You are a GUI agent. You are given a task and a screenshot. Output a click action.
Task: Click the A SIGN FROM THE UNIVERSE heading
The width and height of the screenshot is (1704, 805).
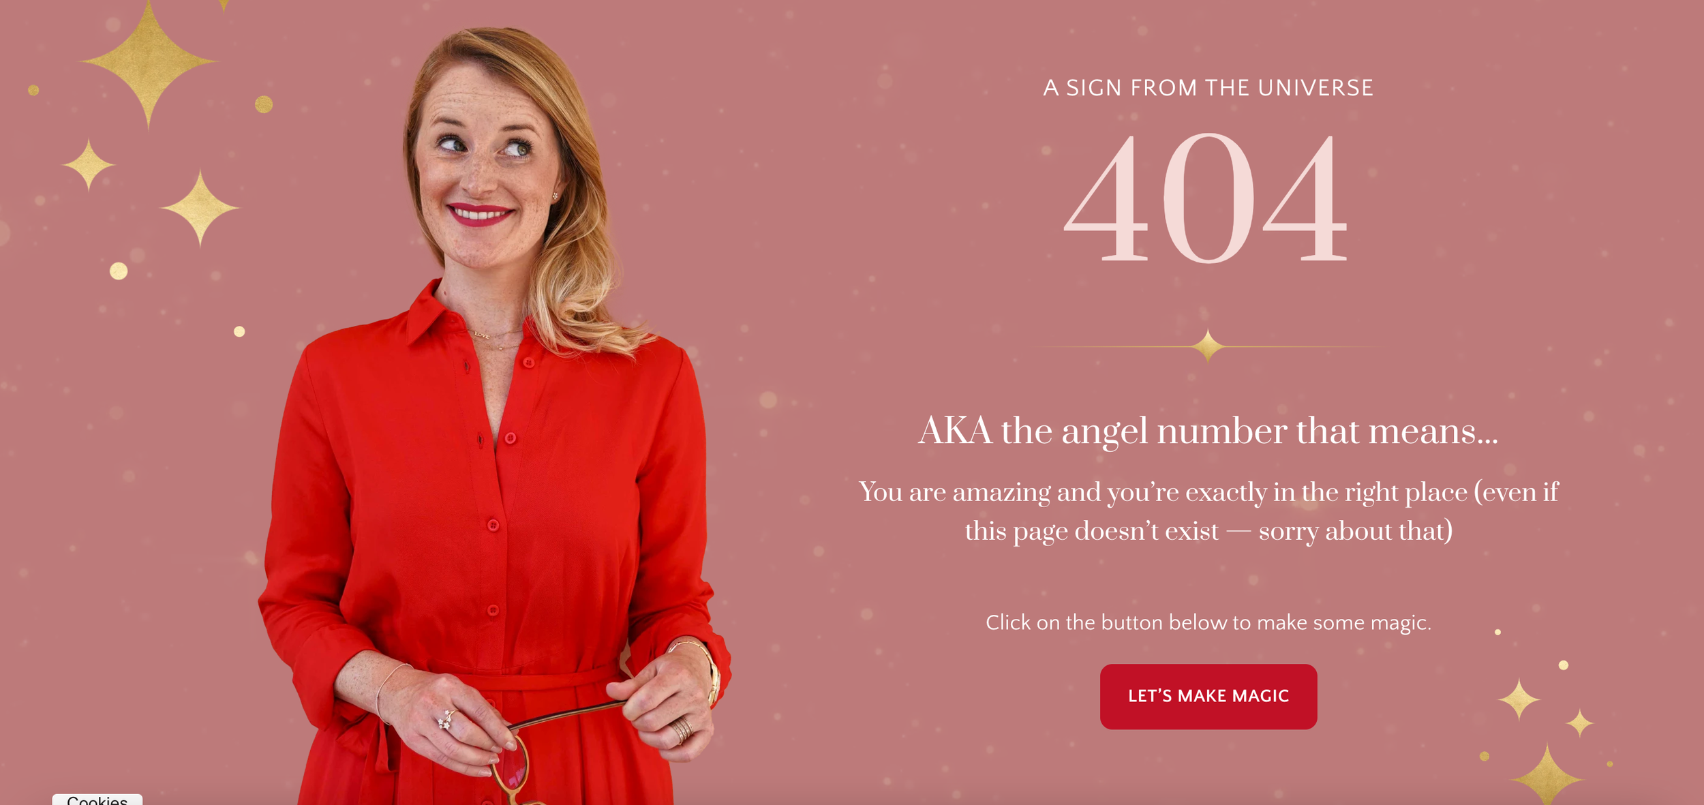coord(1208,88)
